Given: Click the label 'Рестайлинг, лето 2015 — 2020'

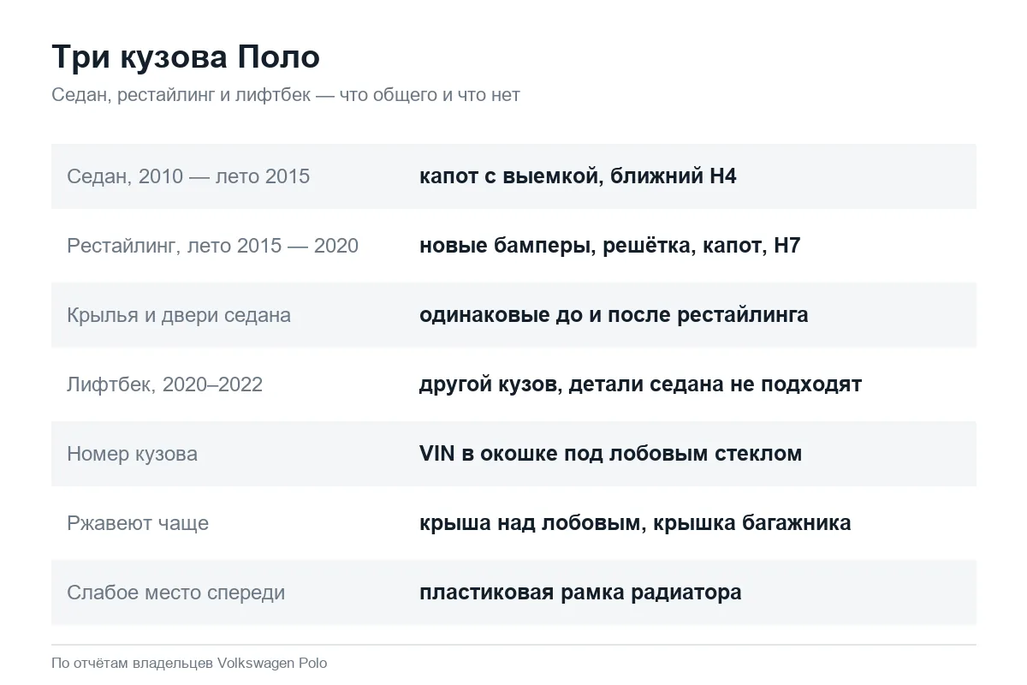Looking at the screenshot, I should click(x=212, y=246).
